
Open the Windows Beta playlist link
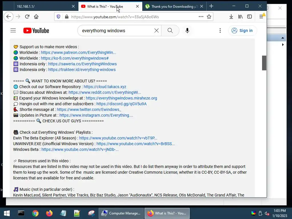[x=80, y=149]
